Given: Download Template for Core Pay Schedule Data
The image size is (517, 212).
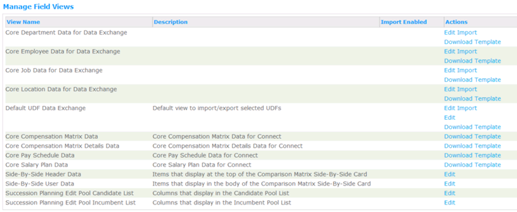Looking at the screenshot, I should (472, 155).
